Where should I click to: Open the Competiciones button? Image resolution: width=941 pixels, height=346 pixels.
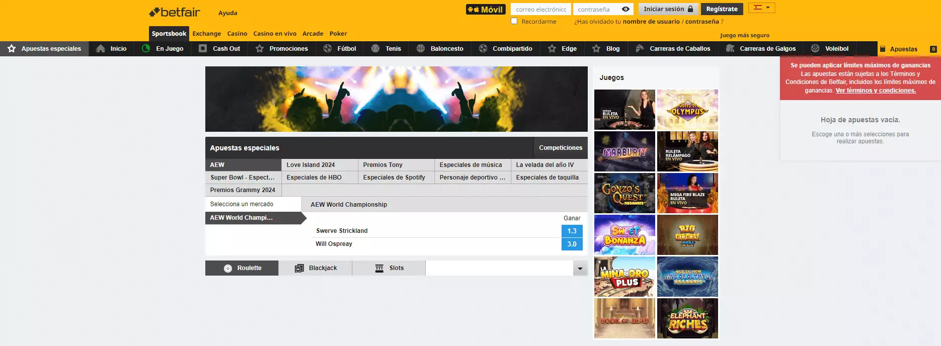(x=561, y=148)
